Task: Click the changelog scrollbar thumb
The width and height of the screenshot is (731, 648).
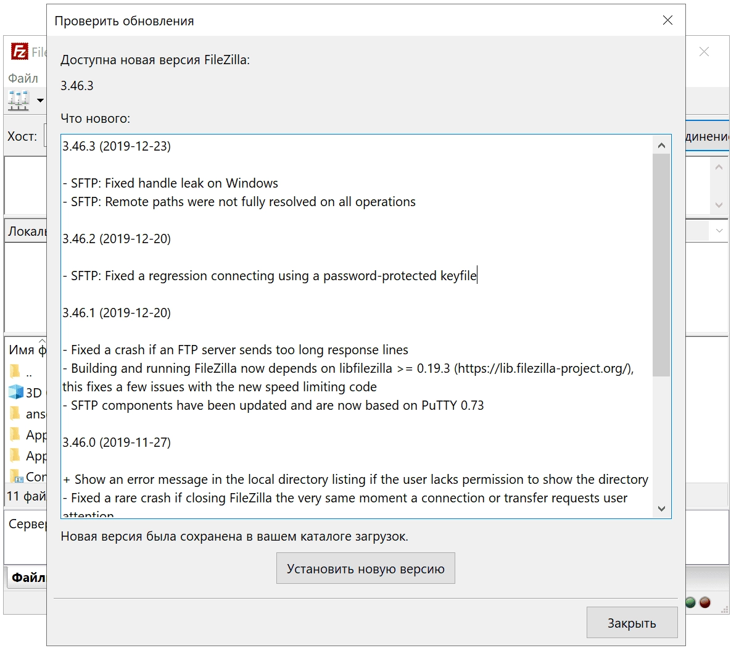Action: click(x=661, y=265)
